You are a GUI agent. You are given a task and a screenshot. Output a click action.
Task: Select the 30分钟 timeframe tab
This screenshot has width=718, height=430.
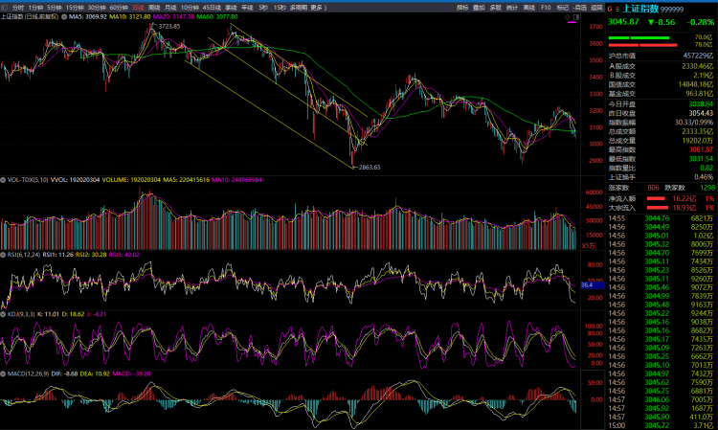click(97, 7)
